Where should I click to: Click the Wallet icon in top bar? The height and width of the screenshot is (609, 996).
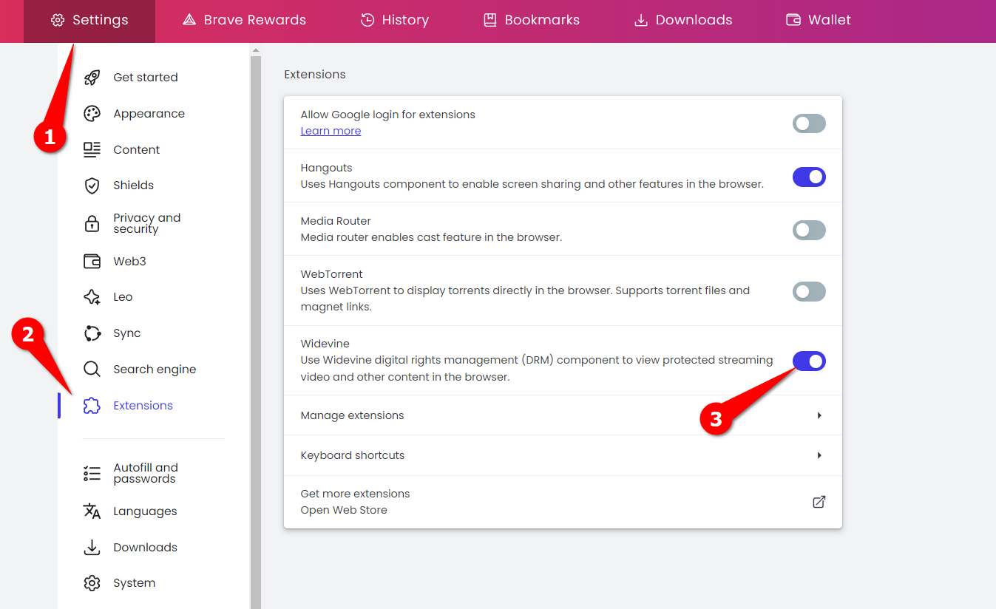(x=793, y=20)
